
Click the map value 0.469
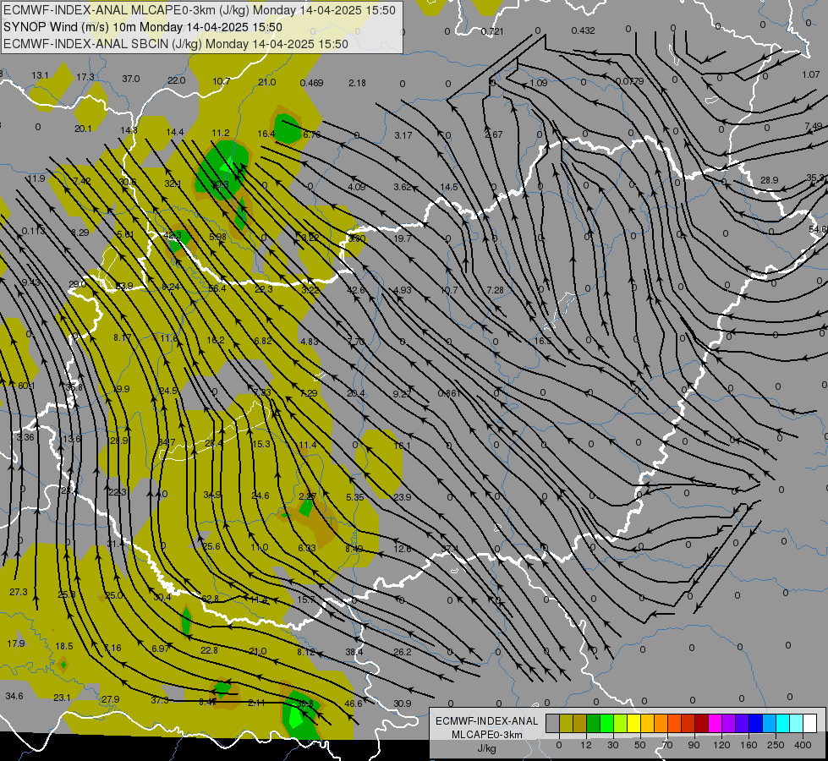(x=311, y=83)
